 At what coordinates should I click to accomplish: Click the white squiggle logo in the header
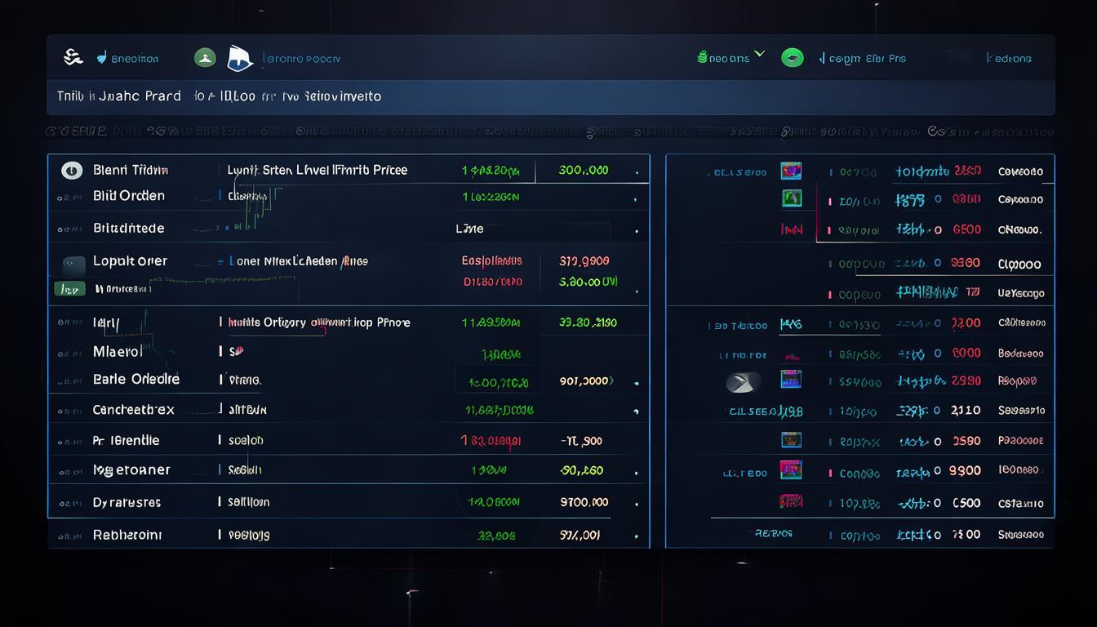(x=73, y=57)
